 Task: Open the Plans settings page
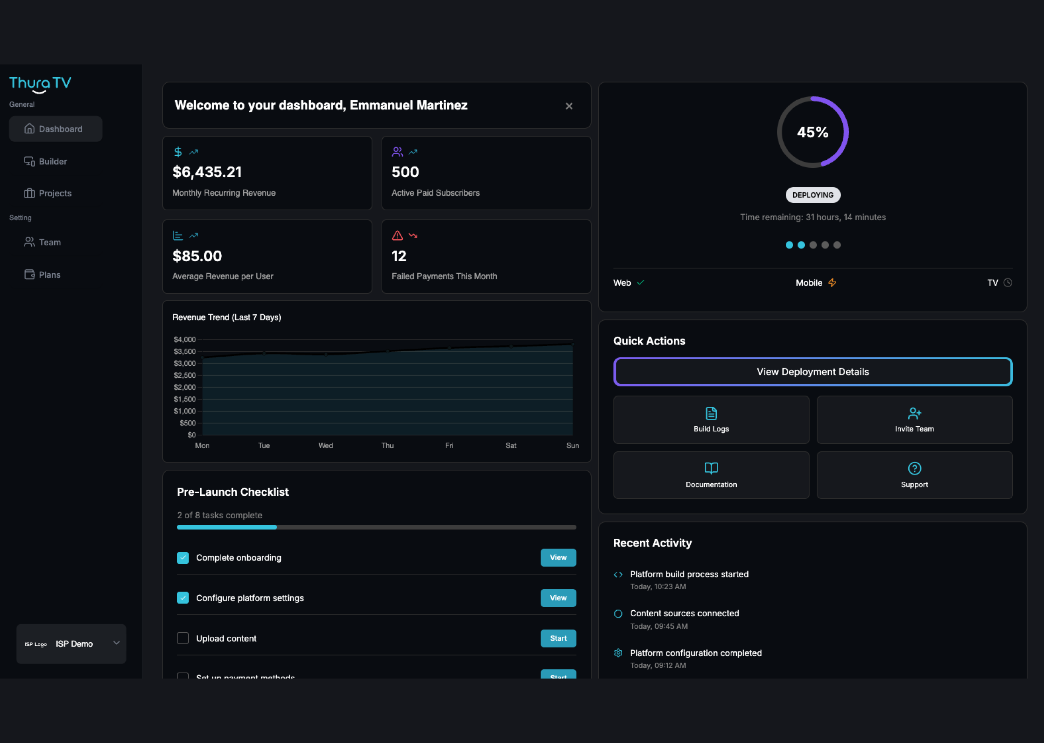point(49,275)
